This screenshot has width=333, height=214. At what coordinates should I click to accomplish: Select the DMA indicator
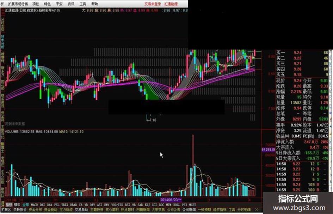pyautogui.click(x=49, y=205)
